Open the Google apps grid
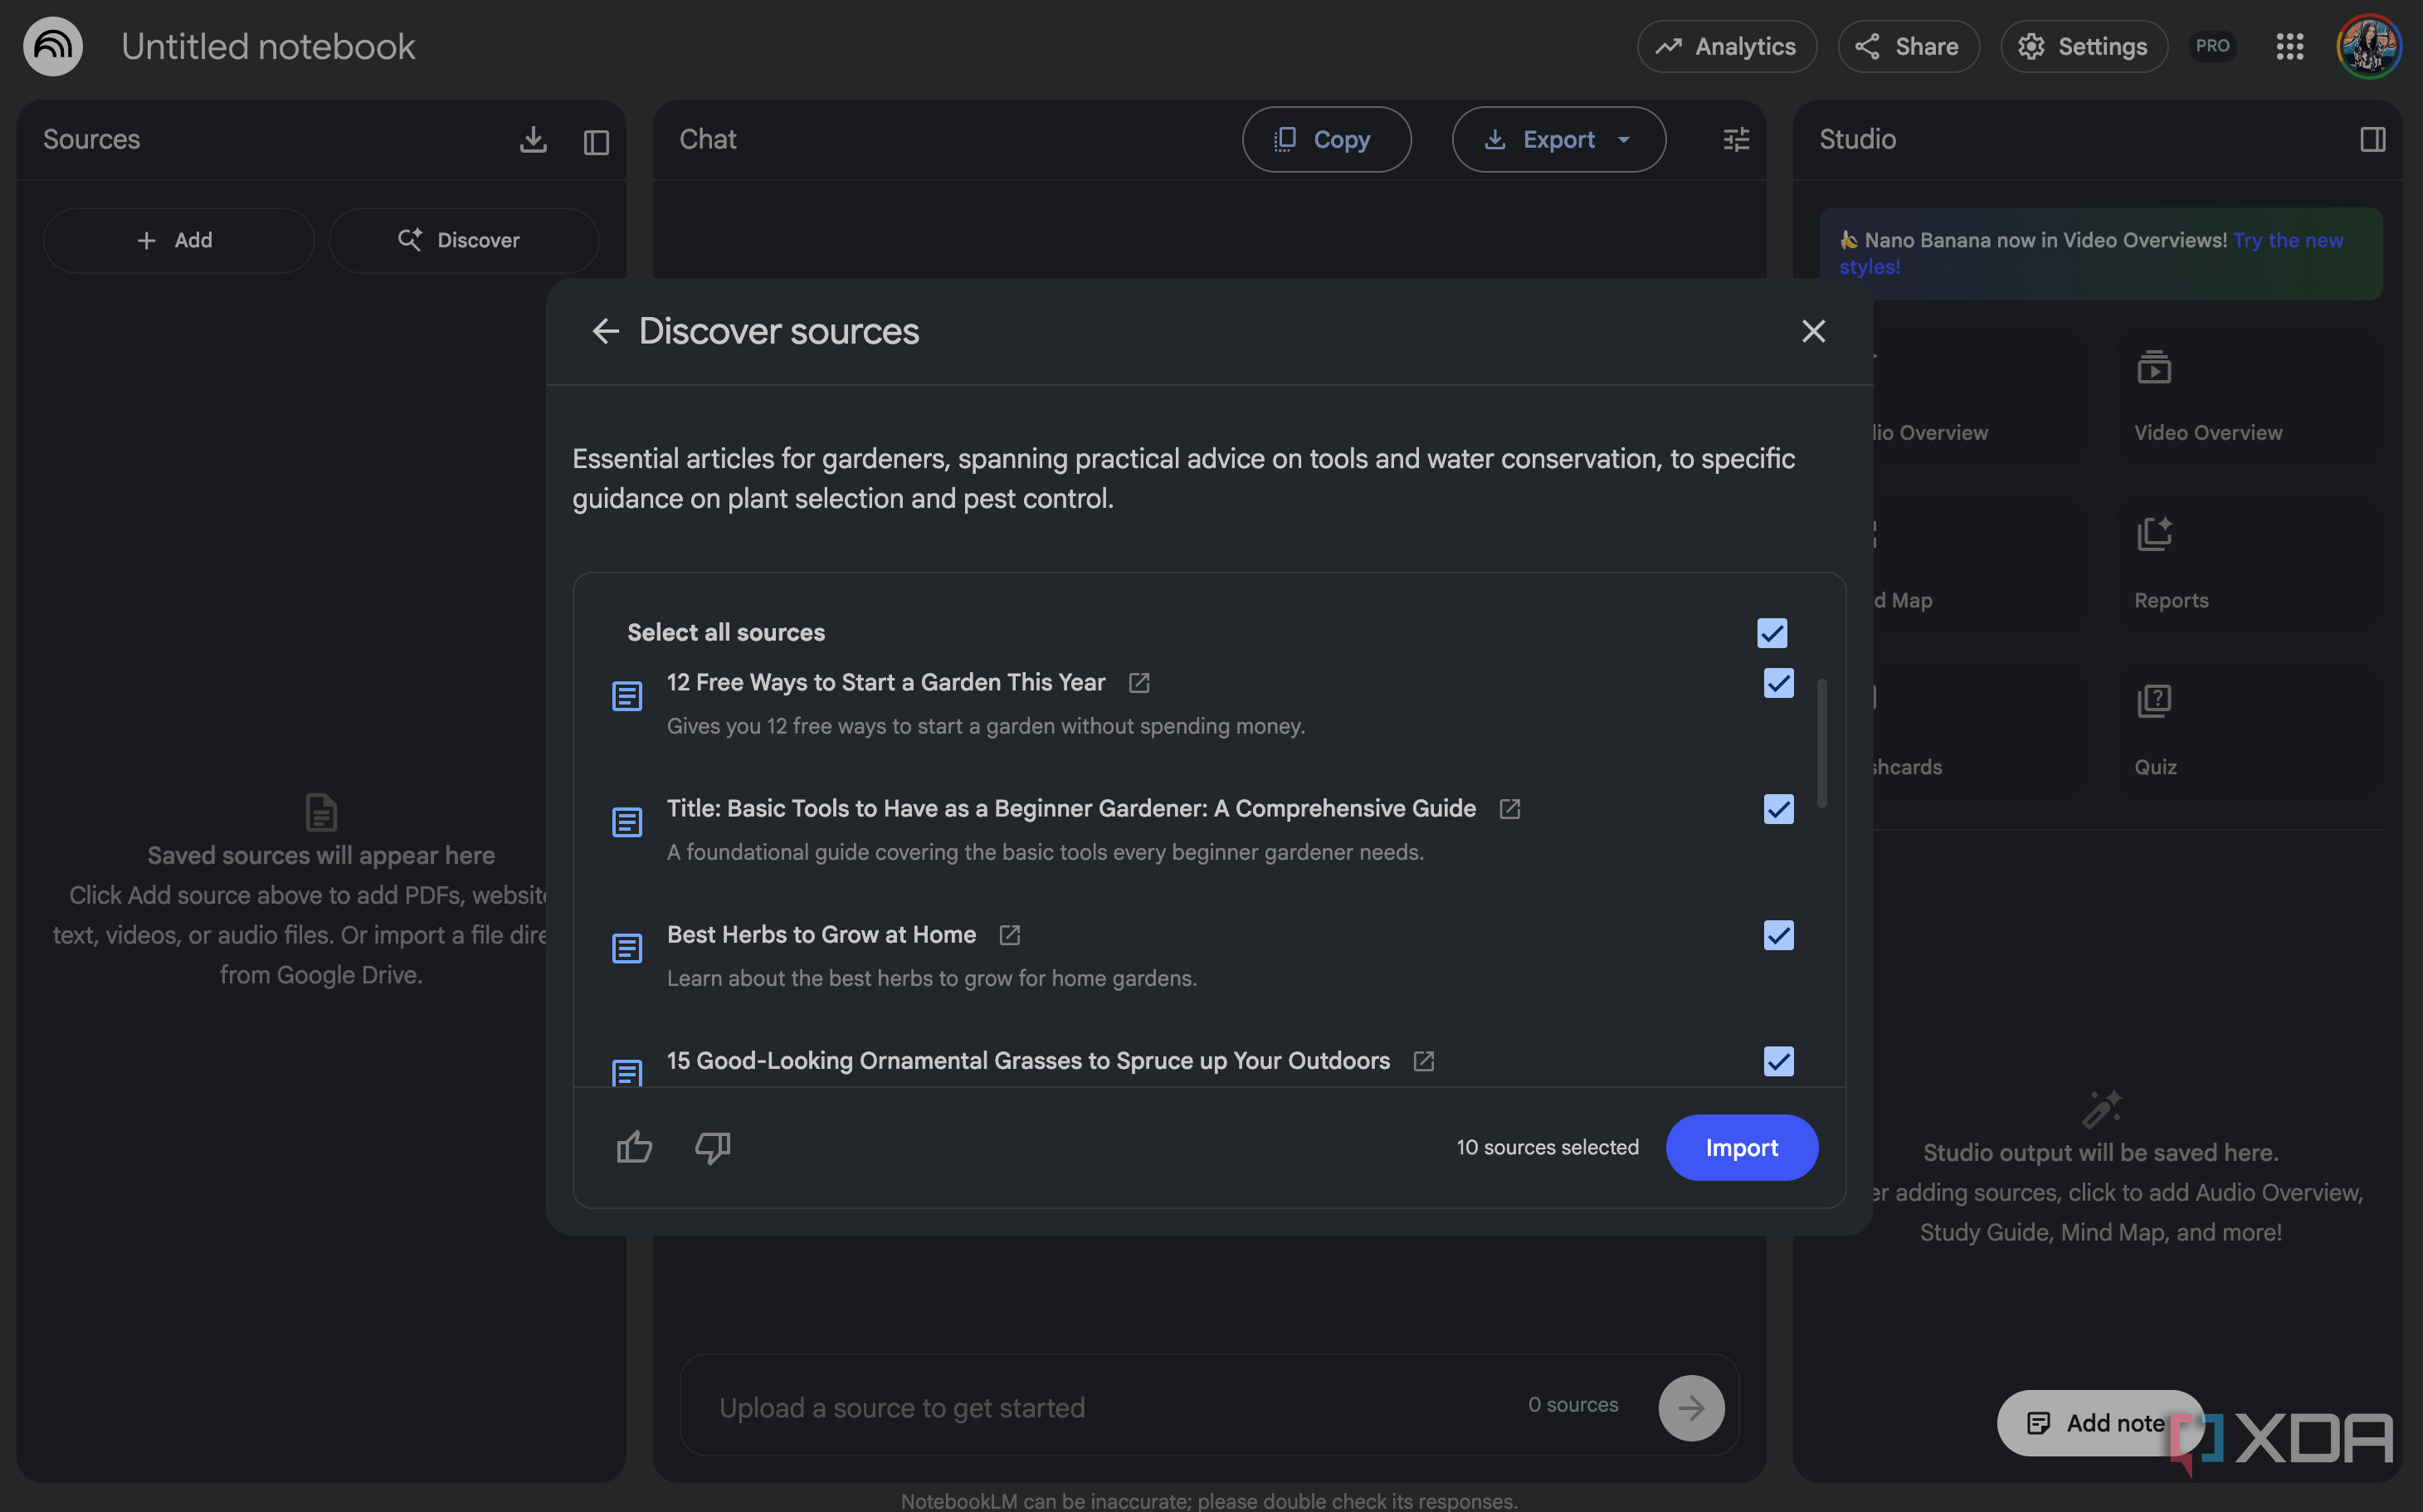The image size is (2423, 1512). coord(2289,46)
